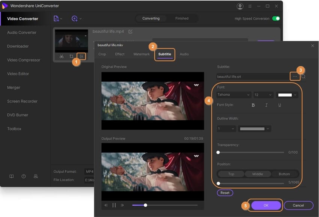Select the Subtitle tab
This screenshot has height=217, width=319.
pos(165,54)
